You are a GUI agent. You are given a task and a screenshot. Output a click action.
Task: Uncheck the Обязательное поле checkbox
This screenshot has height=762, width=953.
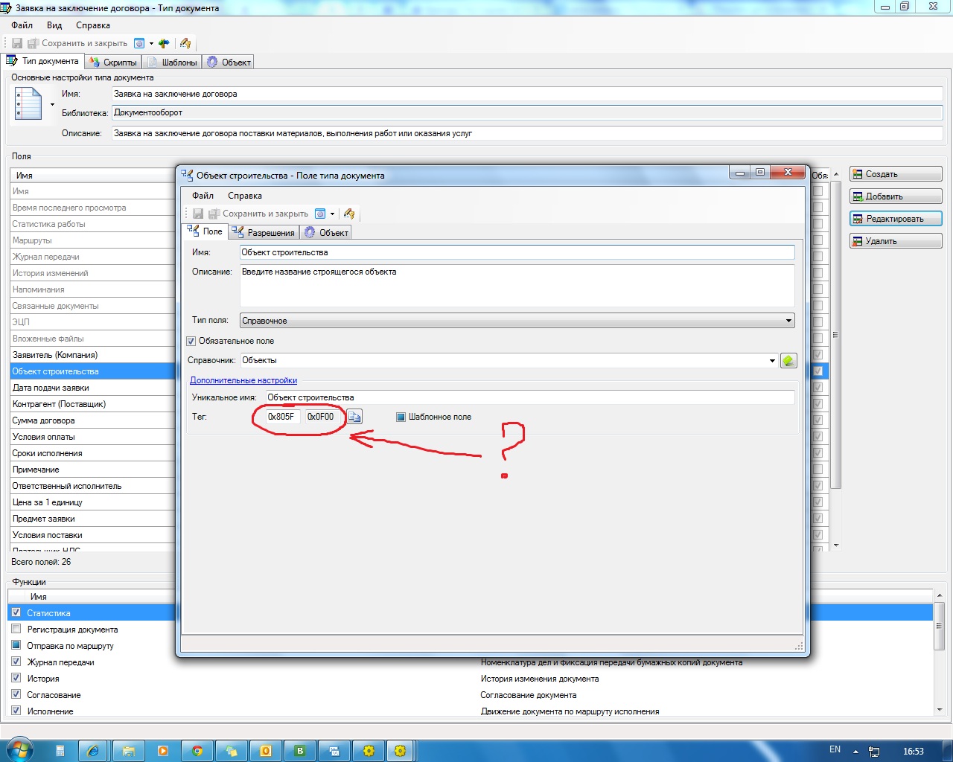191,341
